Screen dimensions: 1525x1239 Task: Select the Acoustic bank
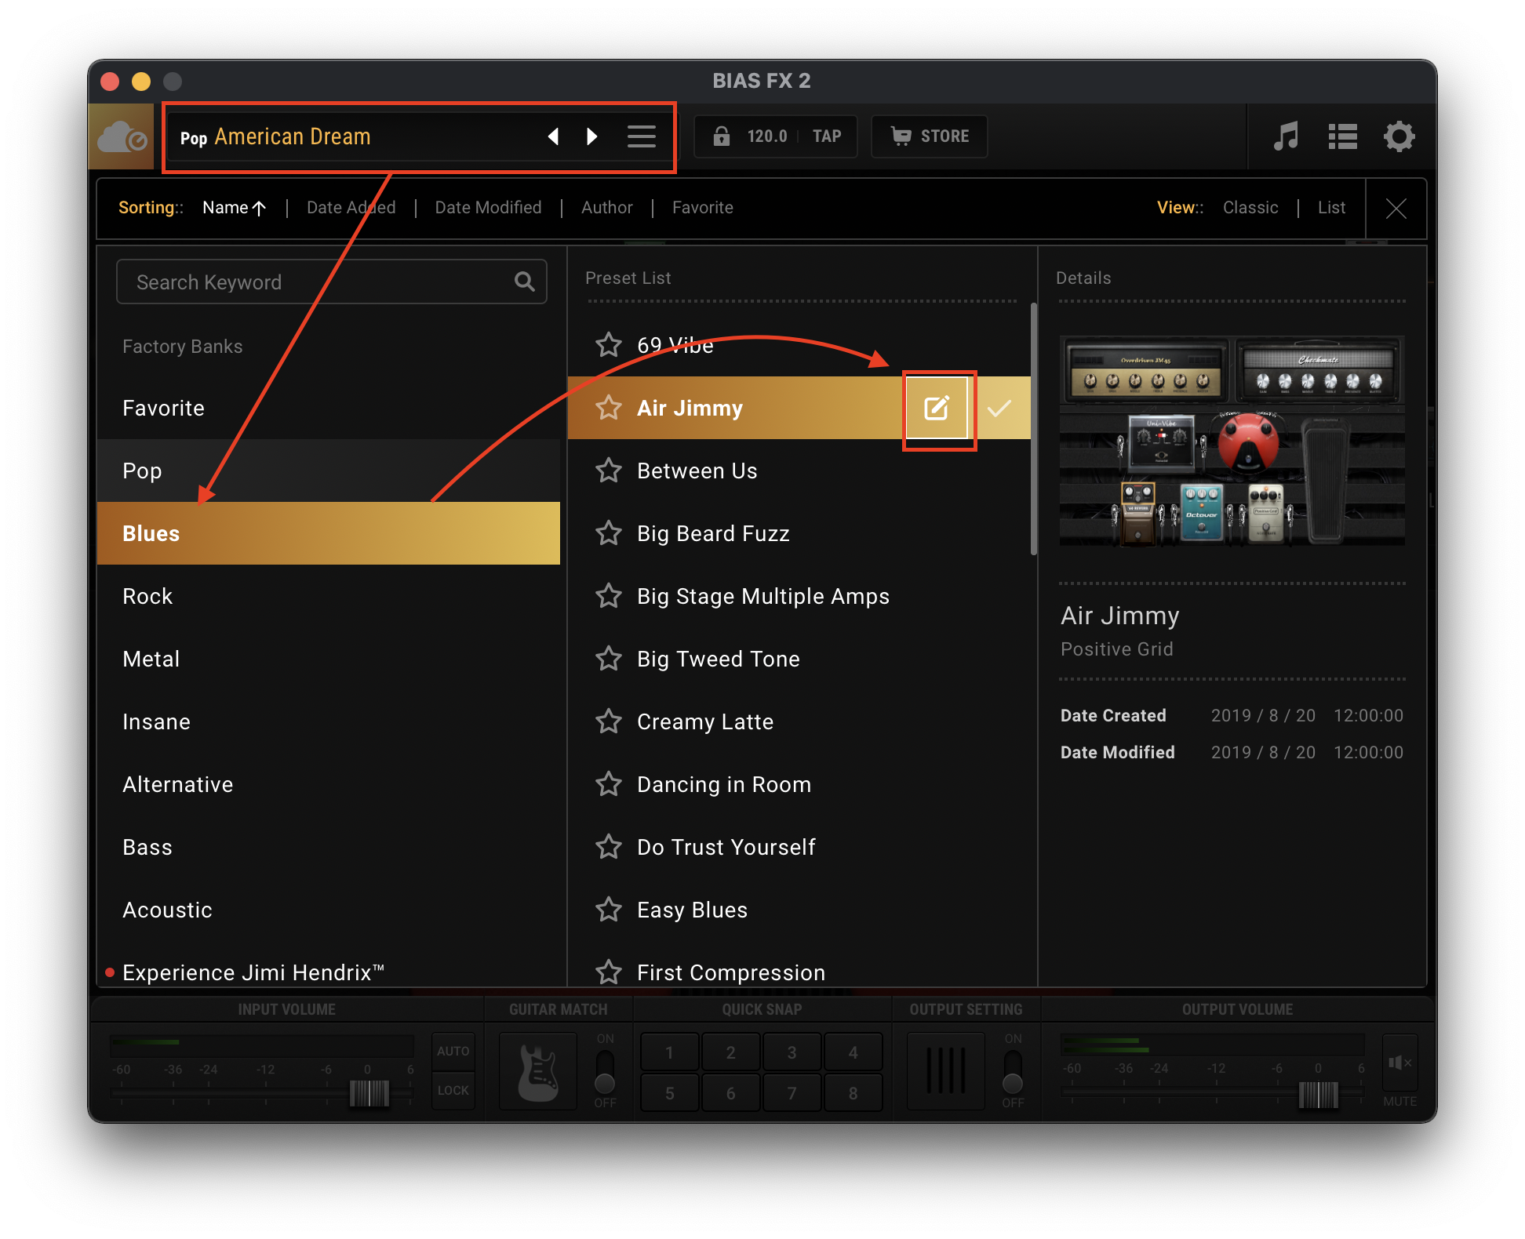click(x=329, y=910)
